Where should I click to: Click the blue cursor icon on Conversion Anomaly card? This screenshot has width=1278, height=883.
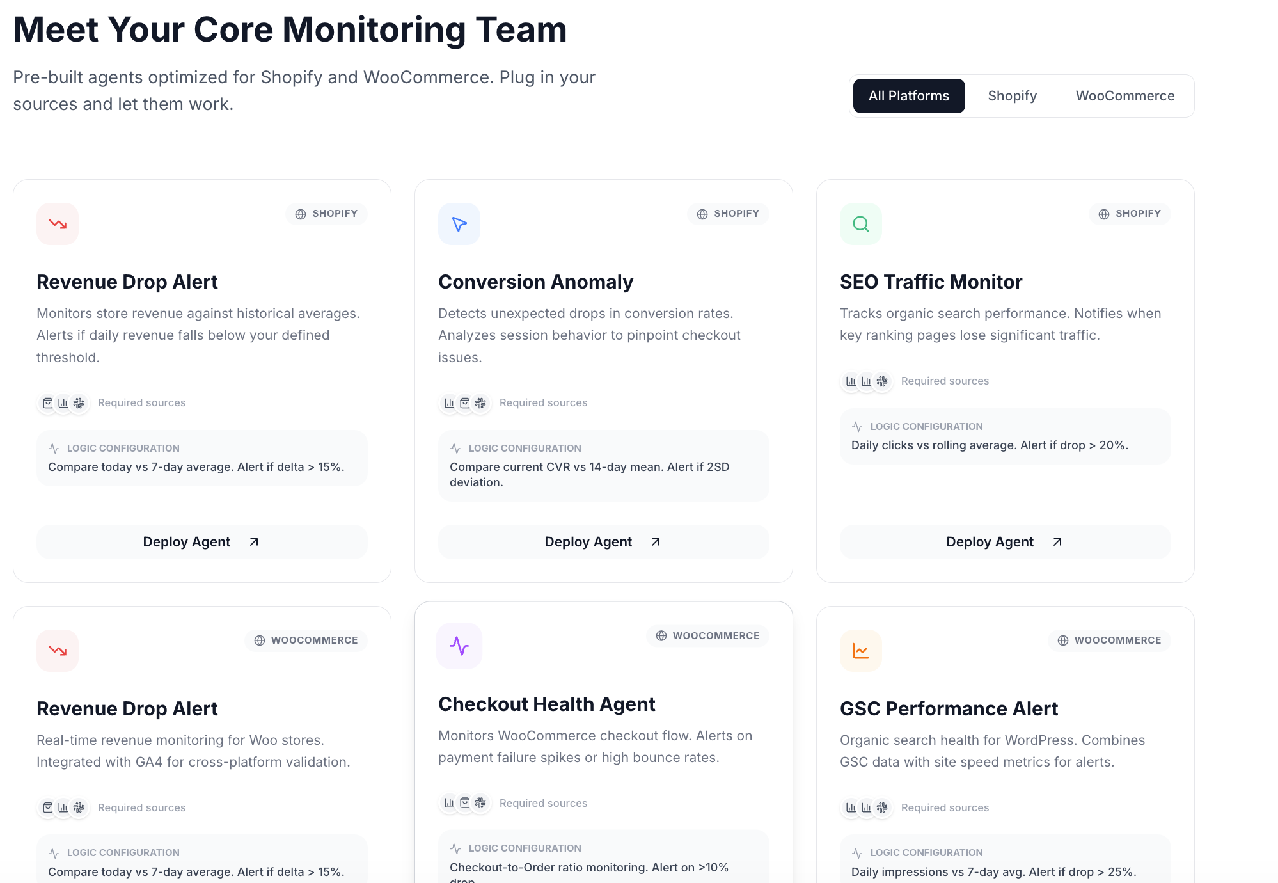[x=459, y=224]
